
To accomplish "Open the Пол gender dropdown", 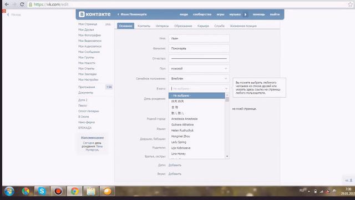I will (199, 68).
